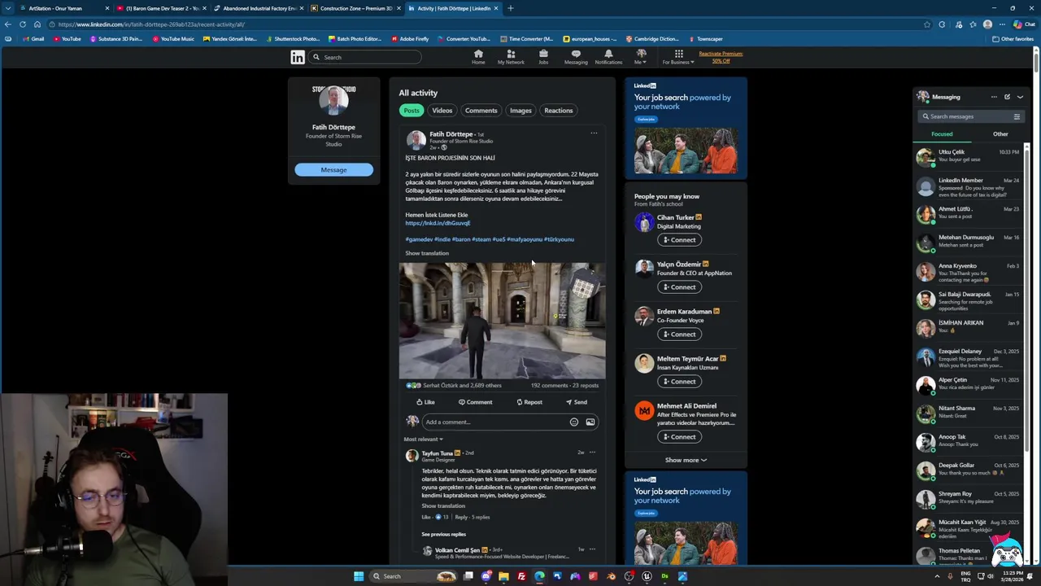The height and width of the screenshot is (586, 1041).
Task: Open the Other favorites folder
Action: (1013, 39)
